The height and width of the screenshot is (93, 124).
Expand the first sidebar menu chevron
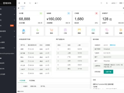pos(15,9)
